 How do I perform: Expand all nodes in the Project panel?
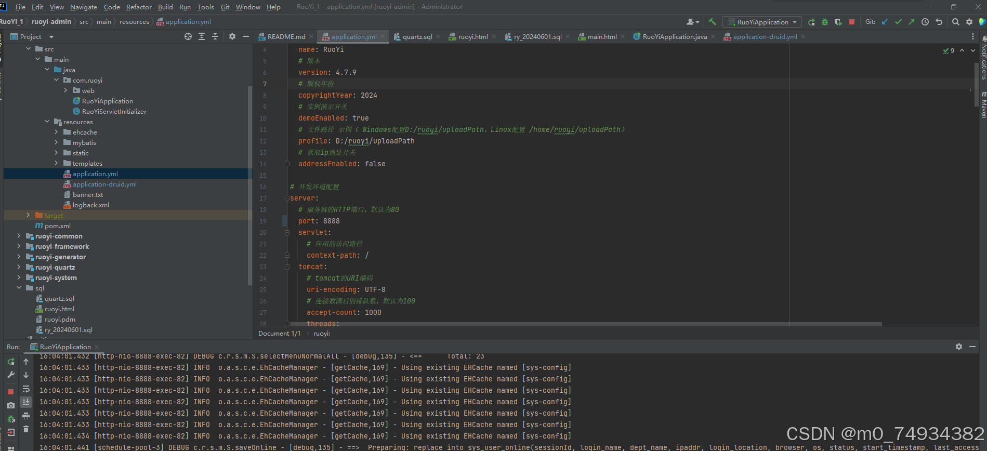coord(202,36)
